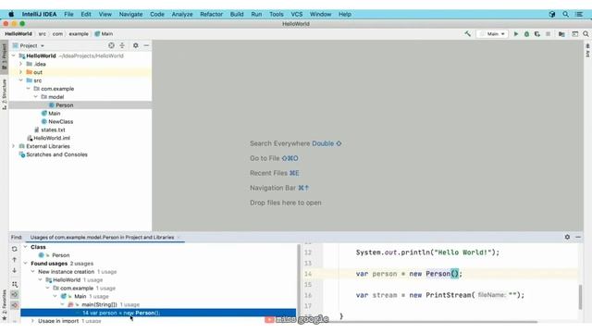This screenshot has width=592, height=333.
Task: Click collapse all icon in Project panel
Action: click(x=122, y=45)
